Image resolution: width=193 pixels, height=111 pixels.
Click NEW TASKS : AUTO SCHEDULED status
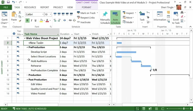coord(30,109)
